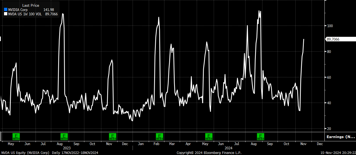Open the November 2023 earnings marker icon
Screen dimensions: 356x155
(x=113, y=136)
